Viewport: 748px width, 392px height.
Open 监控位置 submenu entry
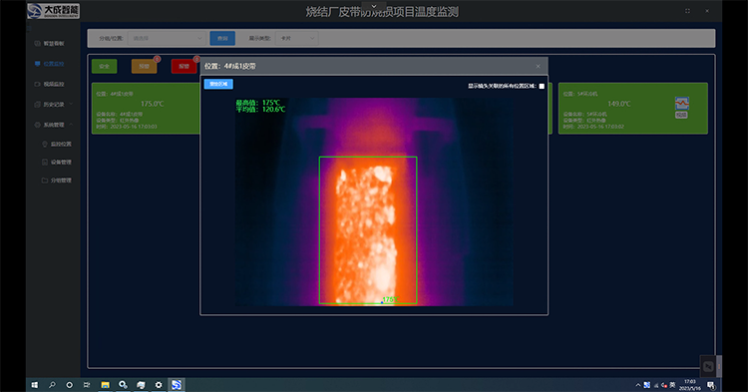click(x=57, y=144)
